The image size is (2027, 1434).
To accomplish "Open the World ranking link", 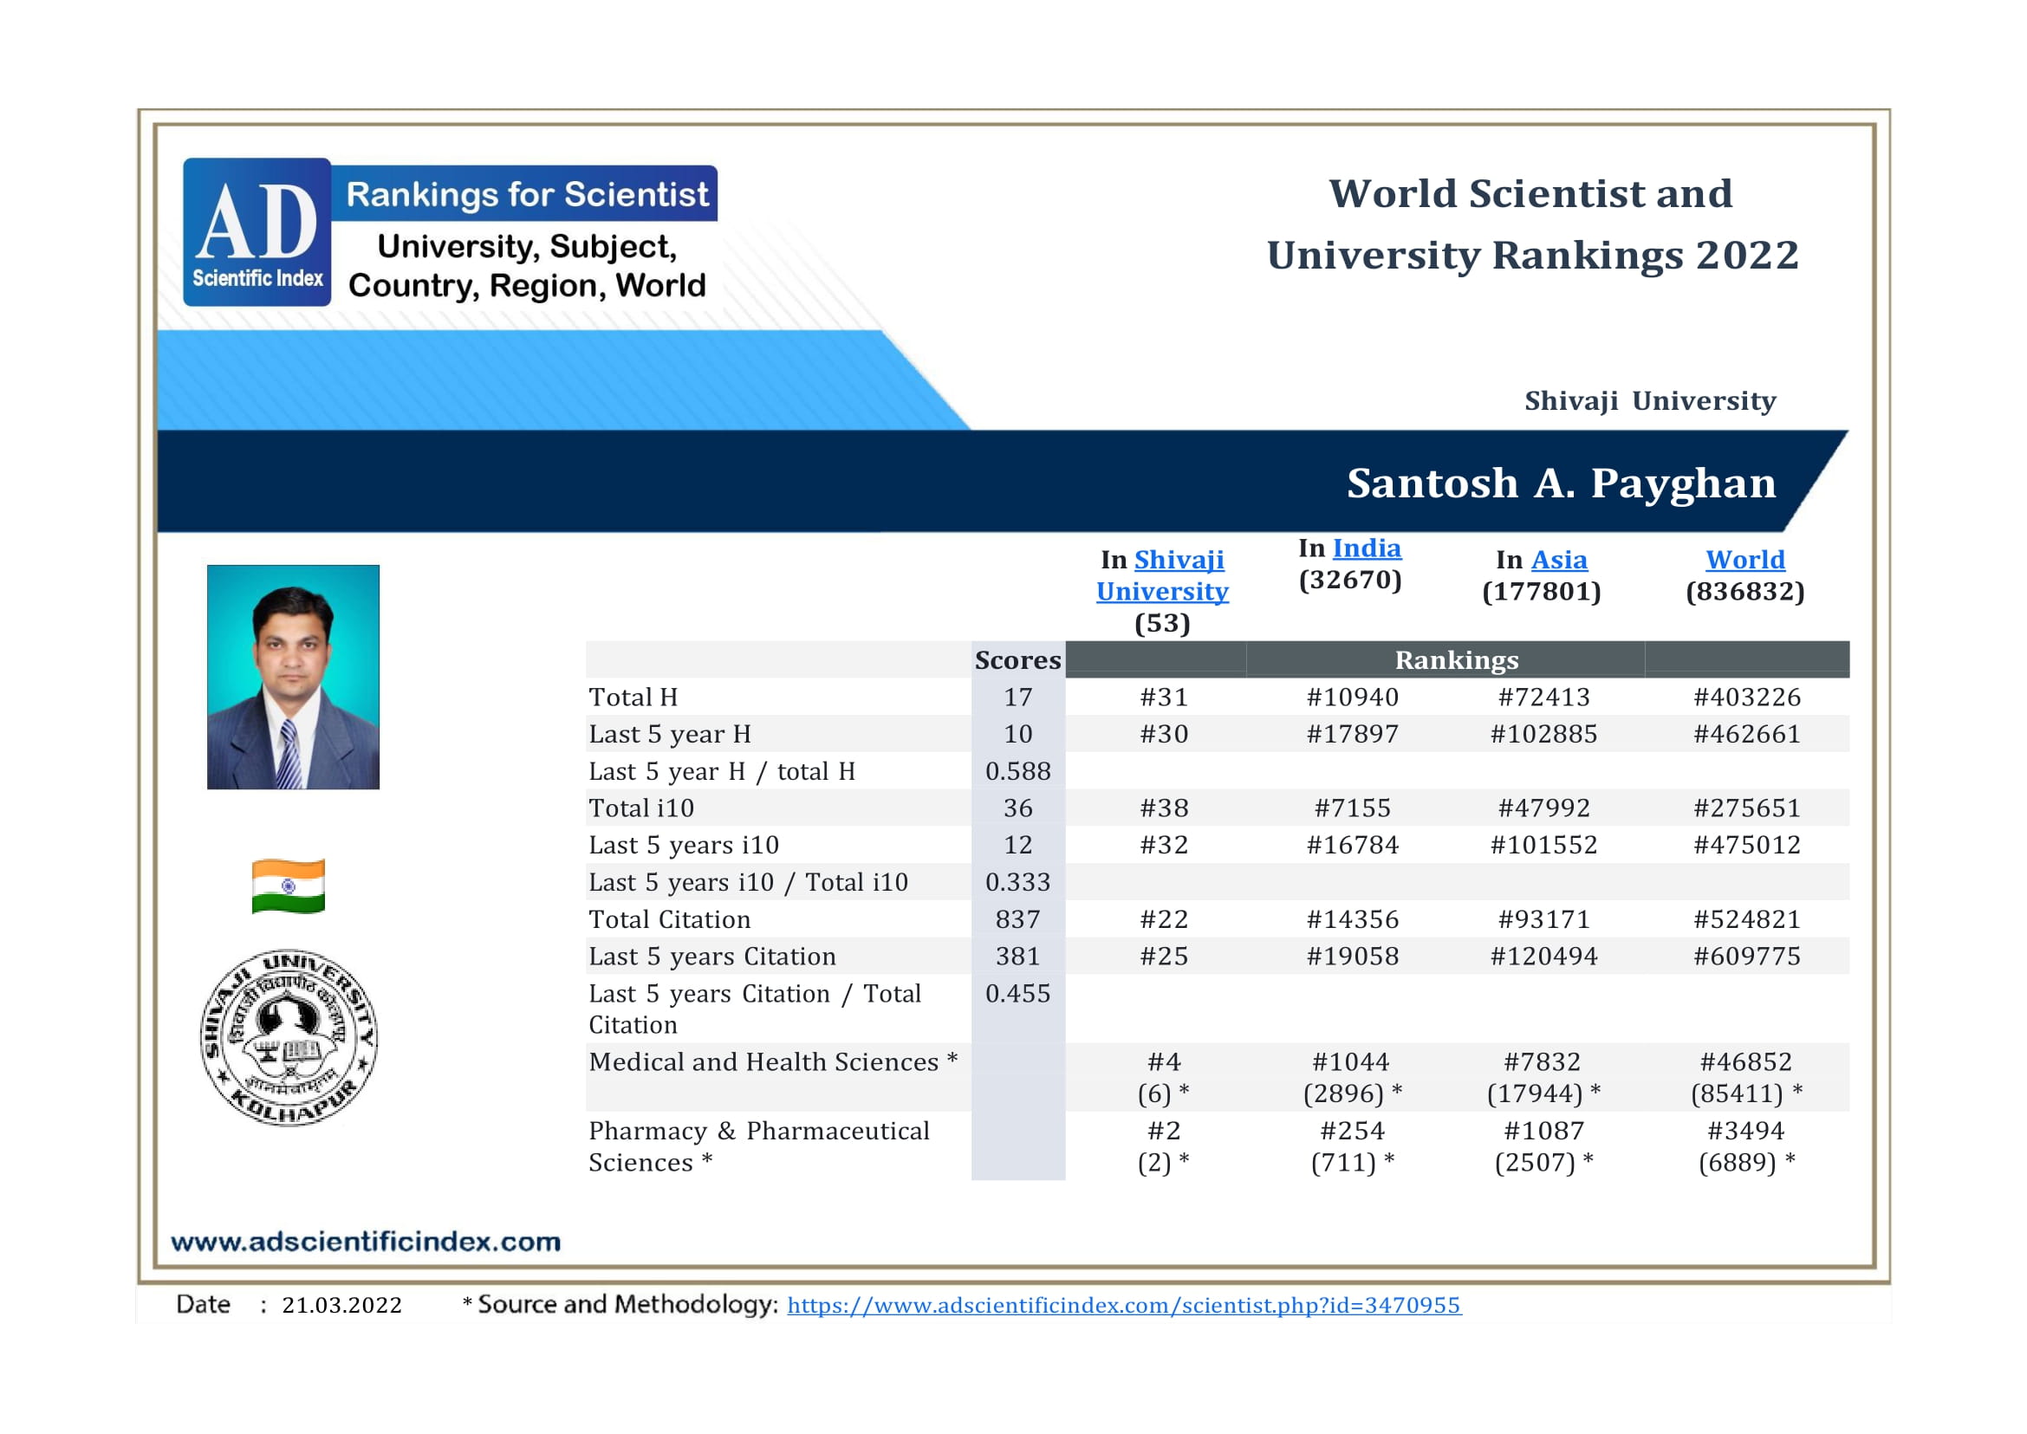I will (1744, 560).
